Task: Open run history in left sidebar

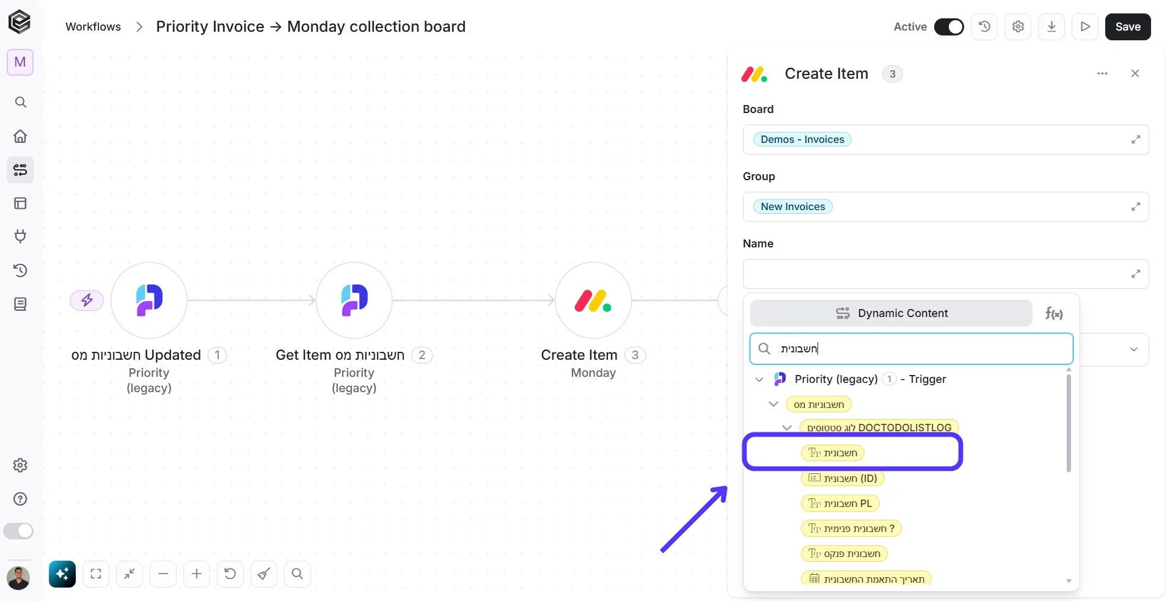Action: [x=20, y=270]
